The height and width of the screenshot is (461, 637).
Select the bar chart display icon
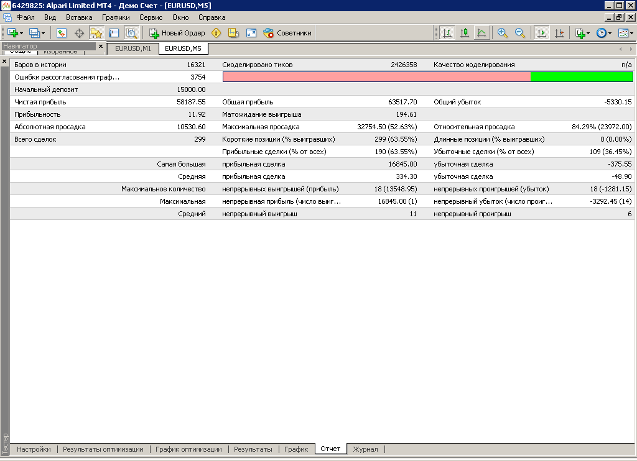[x=447, y=33]
